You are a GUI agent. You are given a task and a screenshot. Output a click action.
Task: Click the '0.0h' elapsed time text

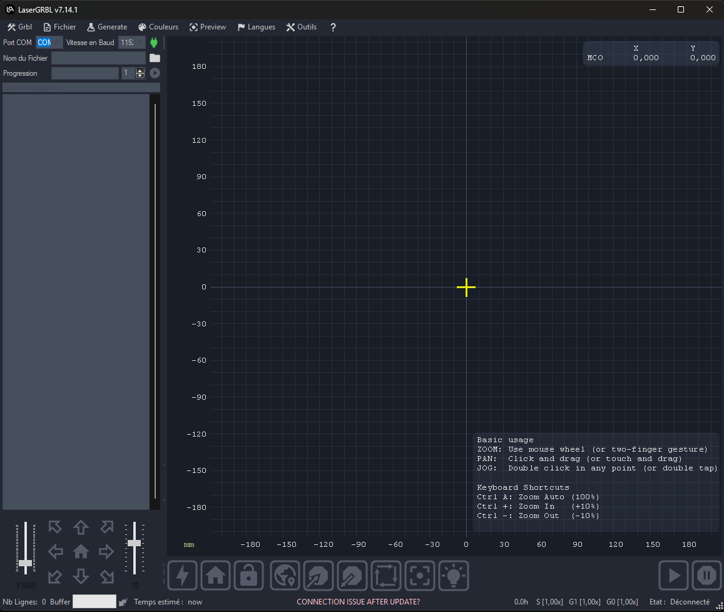tap(521, 602)
